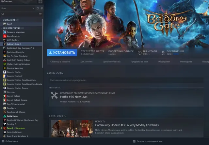Click the CarX Drift Racing Online icon
The image size is (209, 145).
(5, 60)
